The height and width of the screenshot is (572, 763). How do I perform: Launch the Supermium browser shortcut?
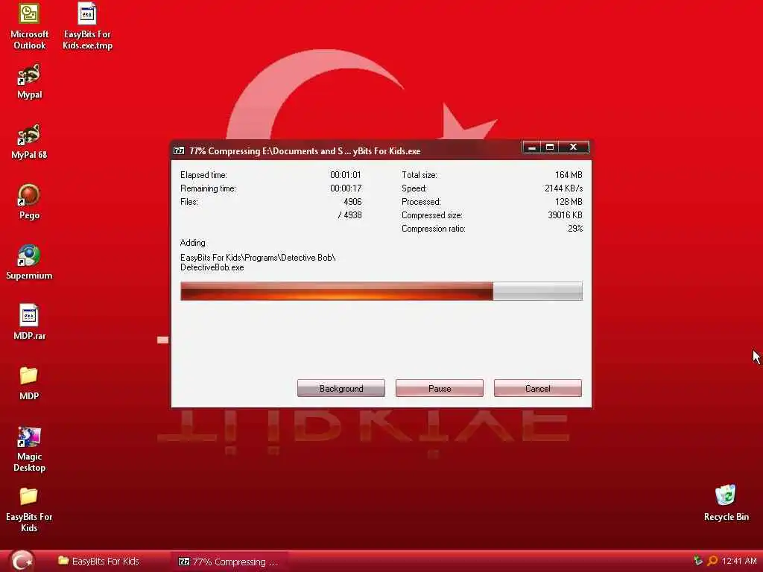(29, 262)
